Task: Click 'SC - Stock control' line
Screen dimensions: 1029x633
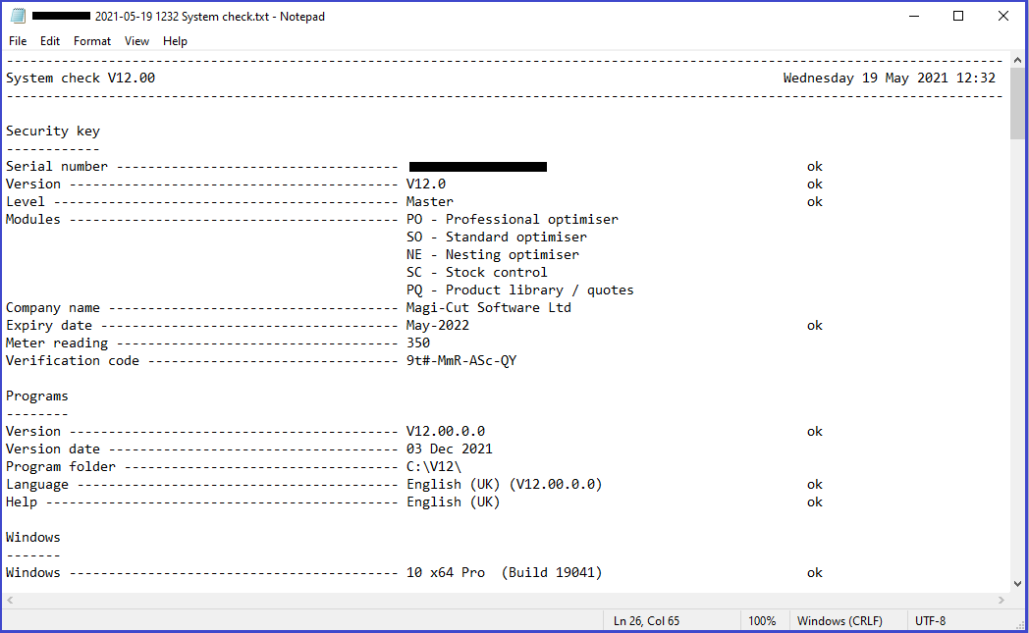Action: tap(476, 272)
